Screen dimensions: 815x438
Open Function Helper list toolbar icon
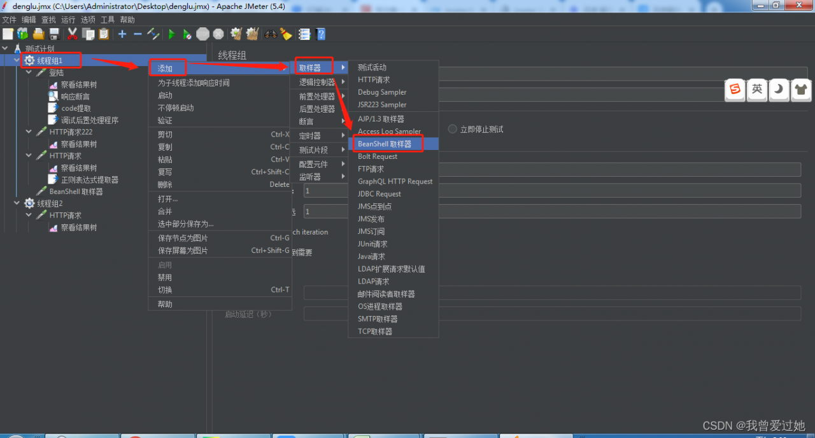point(304,34)
